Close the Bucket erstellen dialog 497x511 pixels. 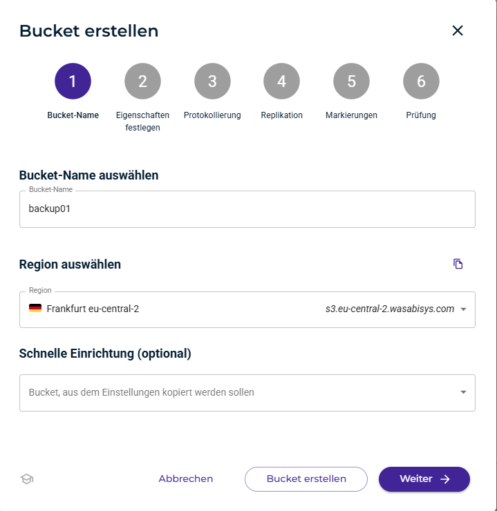pos(457,30)
